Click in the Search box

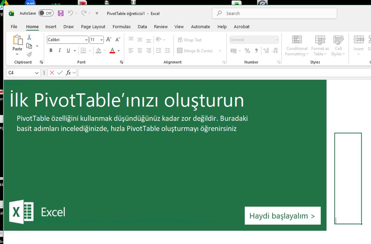pos(275,13)
